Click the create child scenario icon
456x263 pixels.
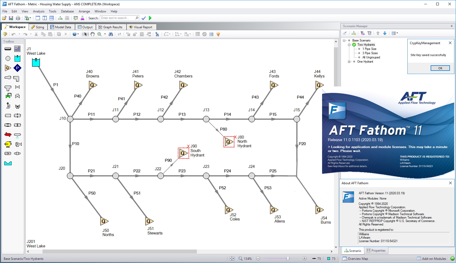(354, 33)
